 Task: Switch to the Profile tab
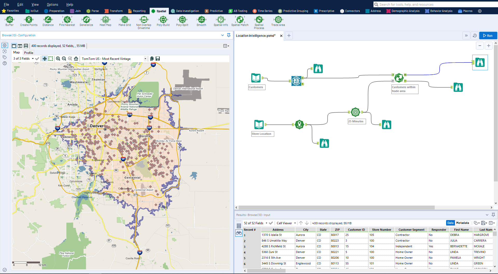pos(29,53)
